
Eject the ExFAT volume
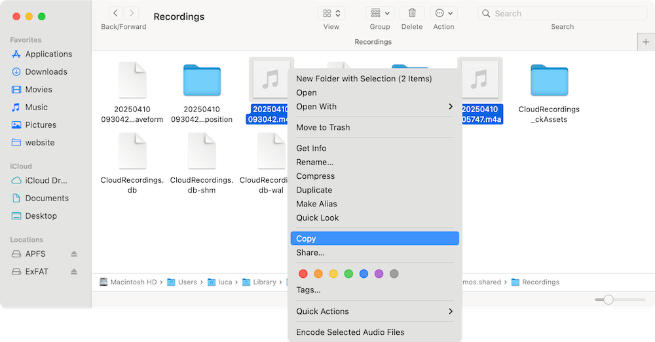(74, 271)
